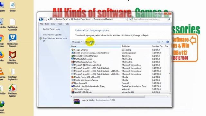Select Microsoft .NET Framework 4.5.1 icon
206x116 pixels.
72,65
